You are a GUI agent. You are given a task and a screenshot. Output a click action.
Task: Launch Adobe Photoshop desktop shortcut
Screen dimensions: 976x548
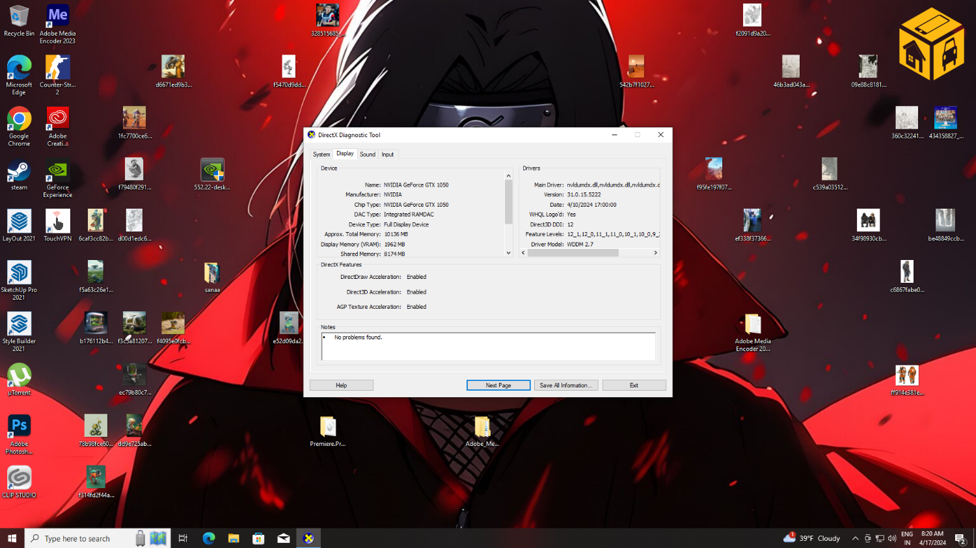click(x=19, y=434)
